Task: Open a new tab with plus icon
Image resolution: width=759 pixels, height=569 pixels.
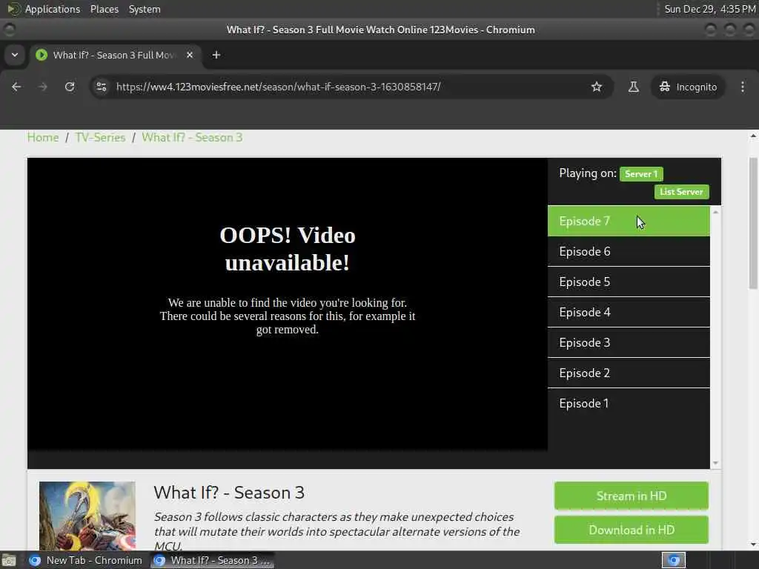Action: [x=216, y=55]
